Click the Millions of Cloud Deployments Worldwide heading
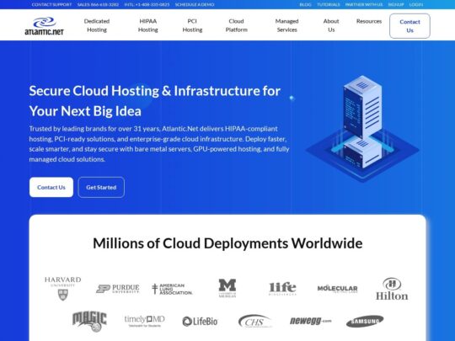The height and width of the screenshot is (341, 455). [227, 243]
